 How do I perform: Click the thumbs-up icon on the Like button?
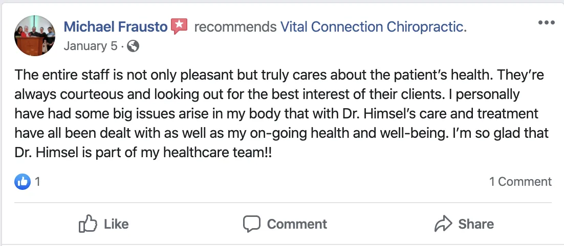pyautogui.click(x=88, y=224)
